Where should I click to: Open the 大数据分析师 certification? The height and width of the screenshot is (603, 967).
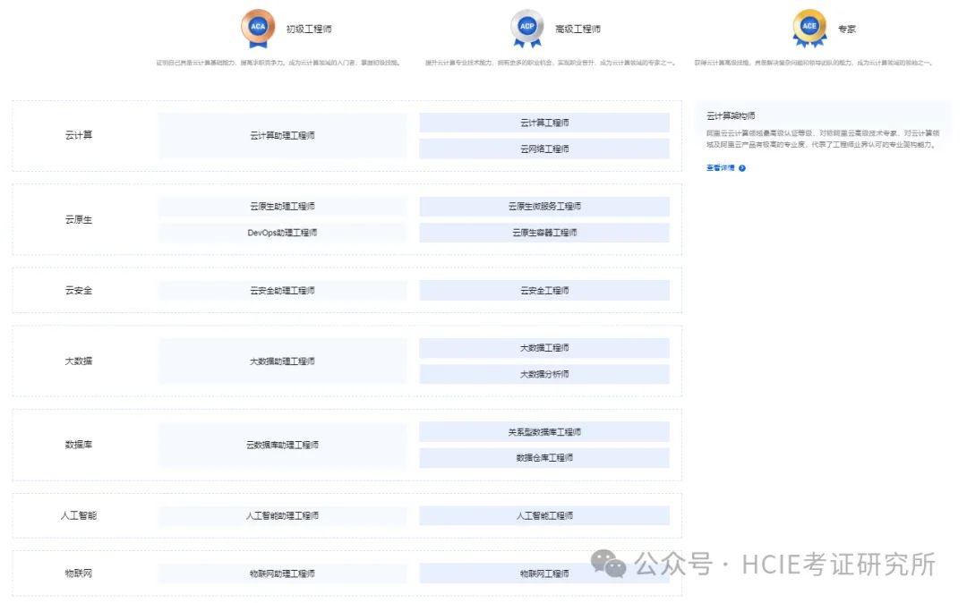tap(544, 374)
